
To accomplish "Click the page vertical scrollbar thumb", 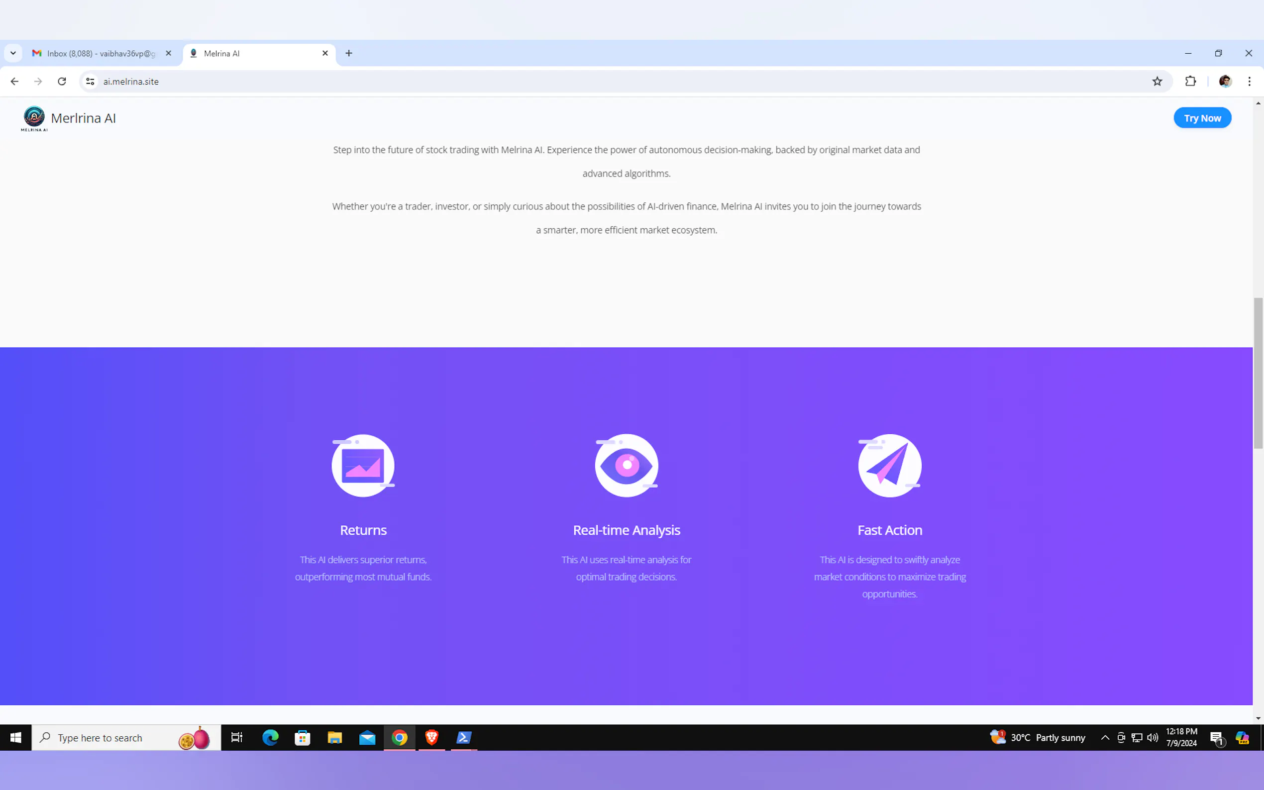I will [1258, 372].
